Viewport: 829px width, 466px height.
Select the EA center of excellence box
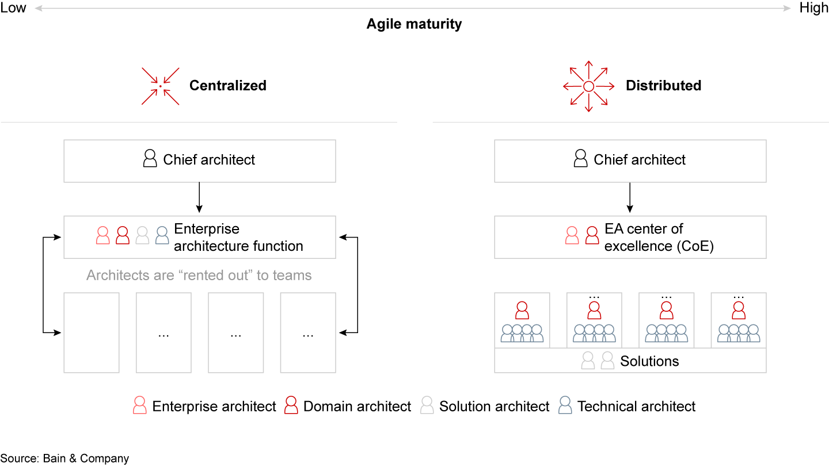630,237
